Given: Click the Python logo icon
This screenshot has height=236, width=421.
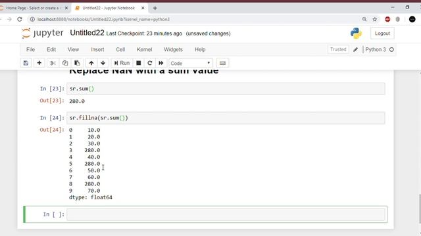Looking at the screenshot, I should pos(356,33).
